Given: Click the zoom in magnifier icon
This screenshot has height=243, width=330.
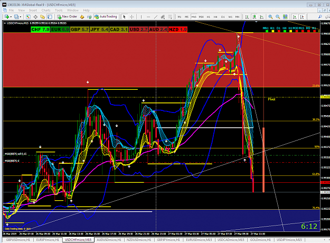Looking at the screenshot, I should pyautogui.click(x=271, y=16).
